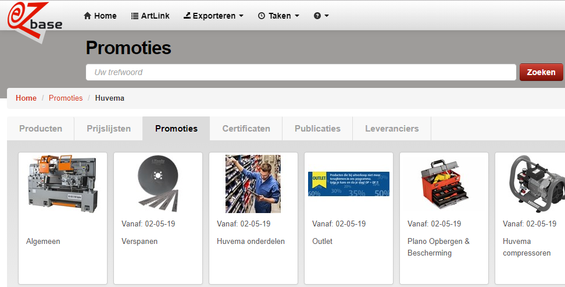Click the Vanaf date on compressoren card
Viewport: 565px width, 287px height.
530,224
